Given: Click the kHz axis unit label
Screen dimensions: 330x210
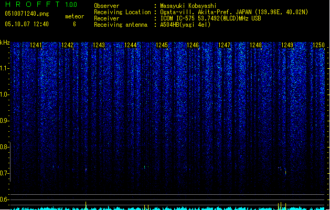Looking at the screenshot, I should click(x=5, y=43).
